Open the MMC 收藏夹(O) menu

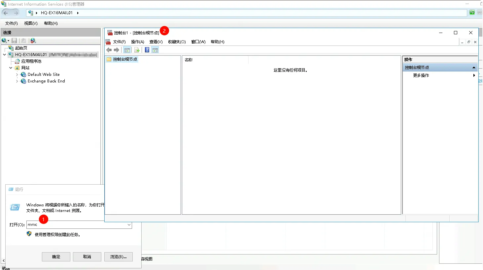pyautogui.click(x=177, y=42)
